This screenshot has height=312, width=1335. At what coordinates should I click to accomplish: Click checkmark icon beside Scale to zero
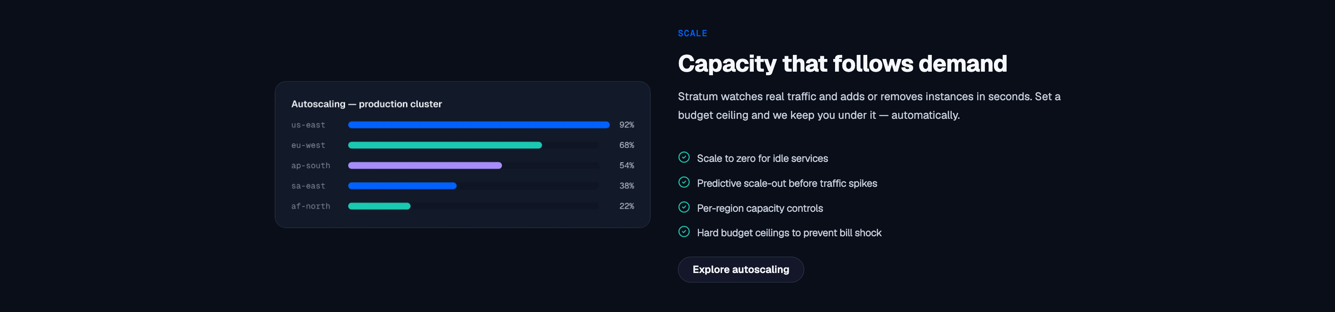tap(684, 157)
